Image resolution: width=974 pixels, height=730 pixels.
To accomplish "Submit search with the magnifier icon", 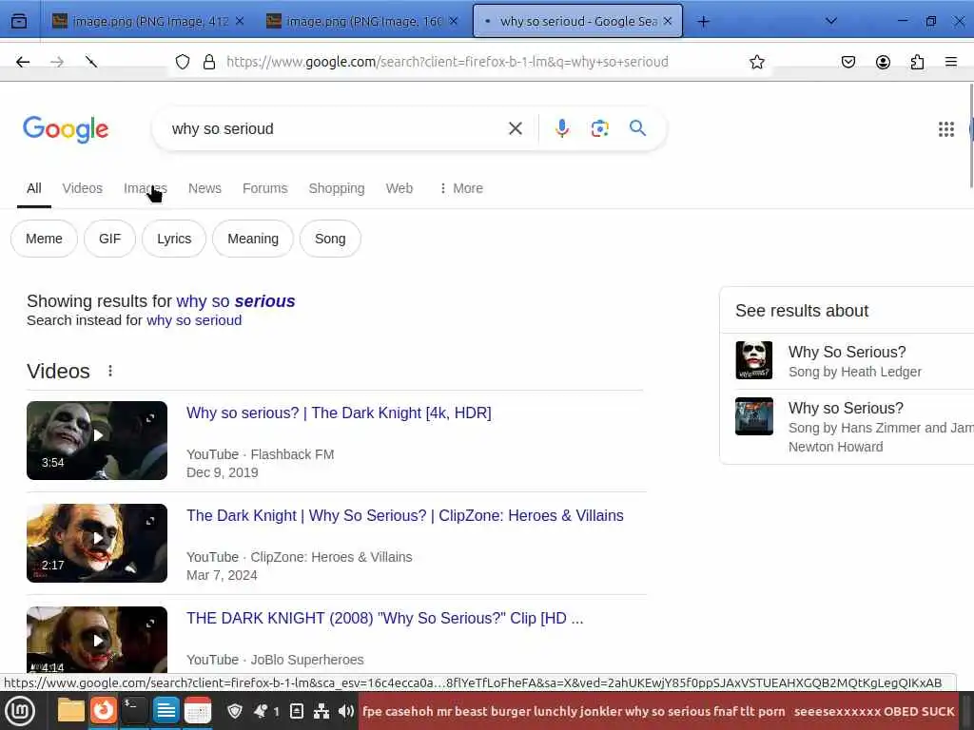I will coord(637,128).
